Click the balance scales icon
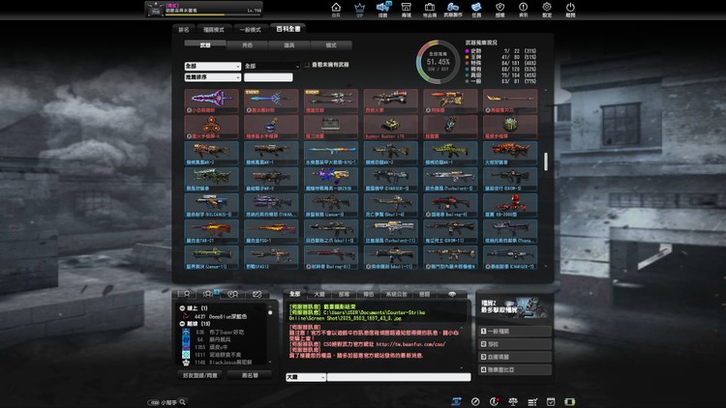The height and width of the screenshot is (408, 726). pyautogui.click(x=513, y=401)
